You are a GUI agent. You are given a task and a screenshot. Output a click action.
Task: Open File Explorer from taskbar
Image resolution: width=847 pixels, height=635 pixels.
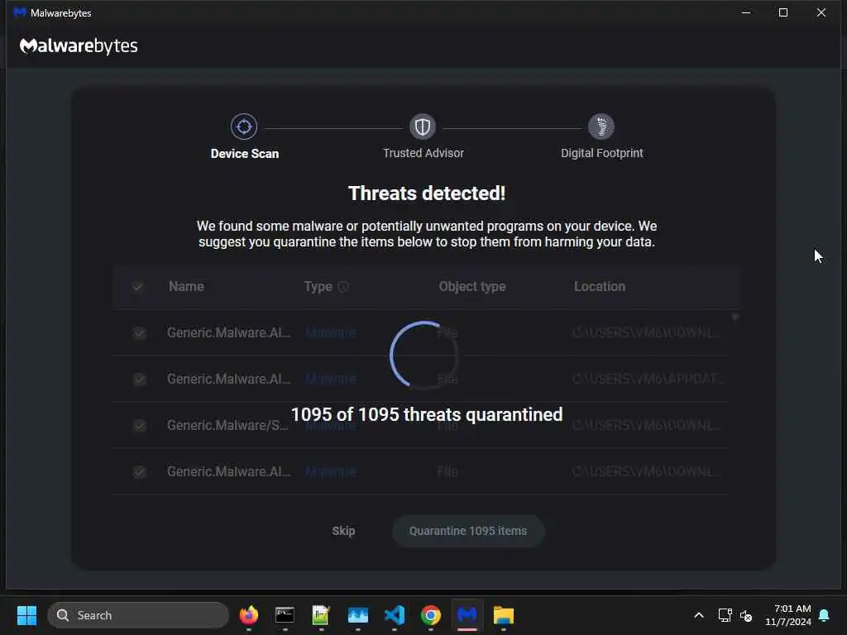point(504,615)
